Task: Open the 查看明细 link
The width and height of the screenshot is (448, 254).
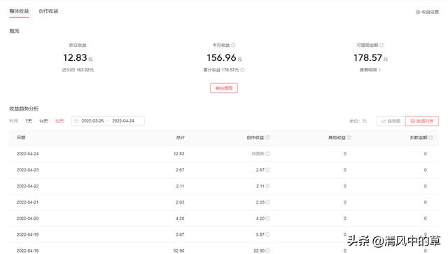Action: 368,70
